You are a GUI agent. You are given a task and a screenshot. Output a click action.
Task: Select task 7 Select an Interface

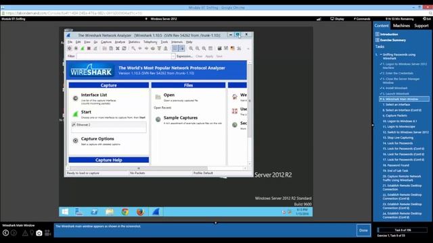tap(396, 105)
